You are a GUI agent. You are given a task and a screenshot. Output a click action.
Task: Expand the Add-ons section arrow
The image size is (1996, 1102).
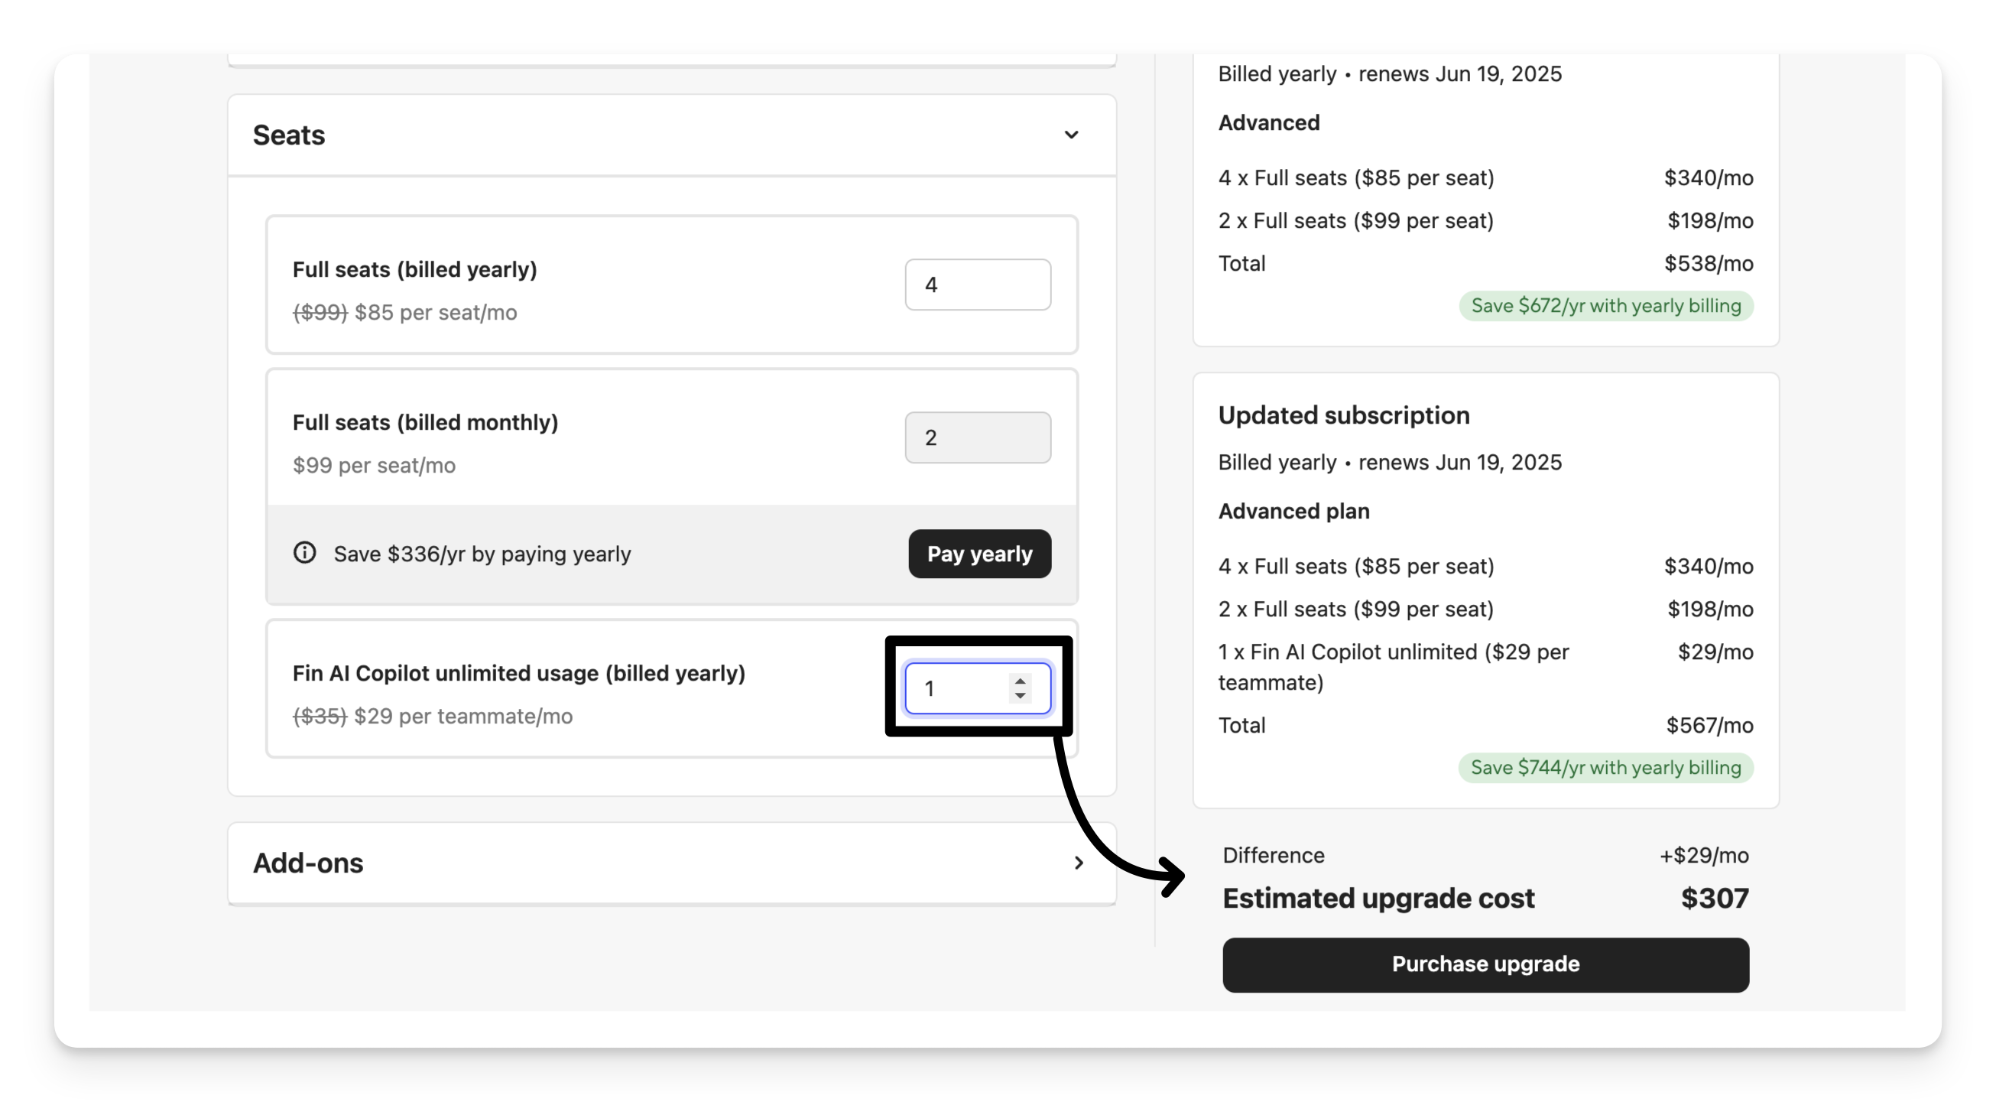coord(1078,863)
